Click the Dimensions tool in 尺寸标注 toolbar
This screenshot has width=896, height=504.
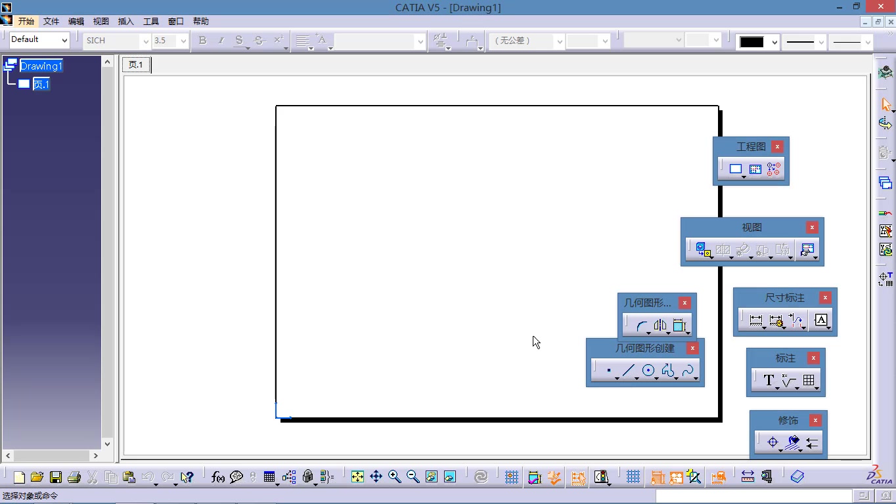point(756,320)
